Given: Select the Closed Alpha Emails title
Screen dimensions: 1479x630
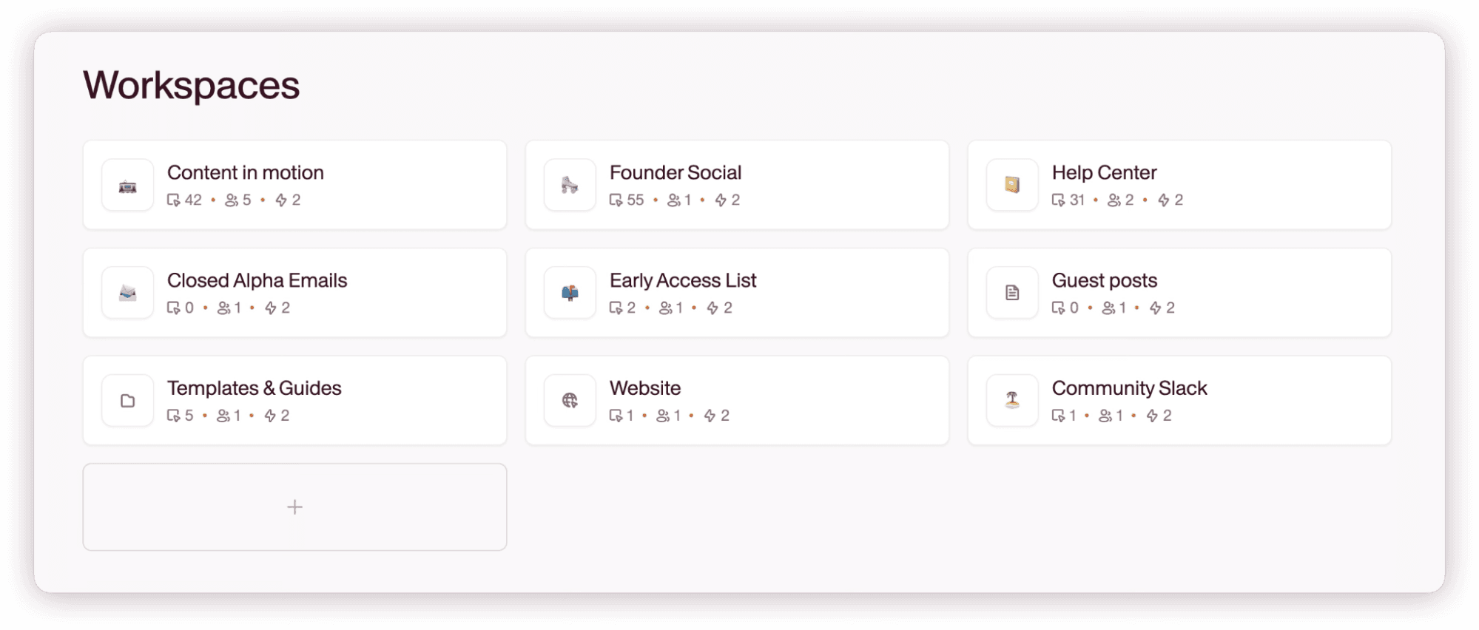Looking at the screenshot, I should click(x=257, y=281).
